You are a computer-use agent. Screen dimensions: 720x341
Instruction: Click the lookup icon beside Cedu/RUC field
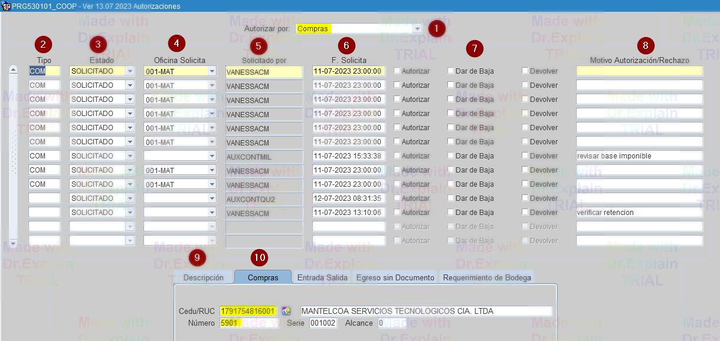[x=287, y=311]
